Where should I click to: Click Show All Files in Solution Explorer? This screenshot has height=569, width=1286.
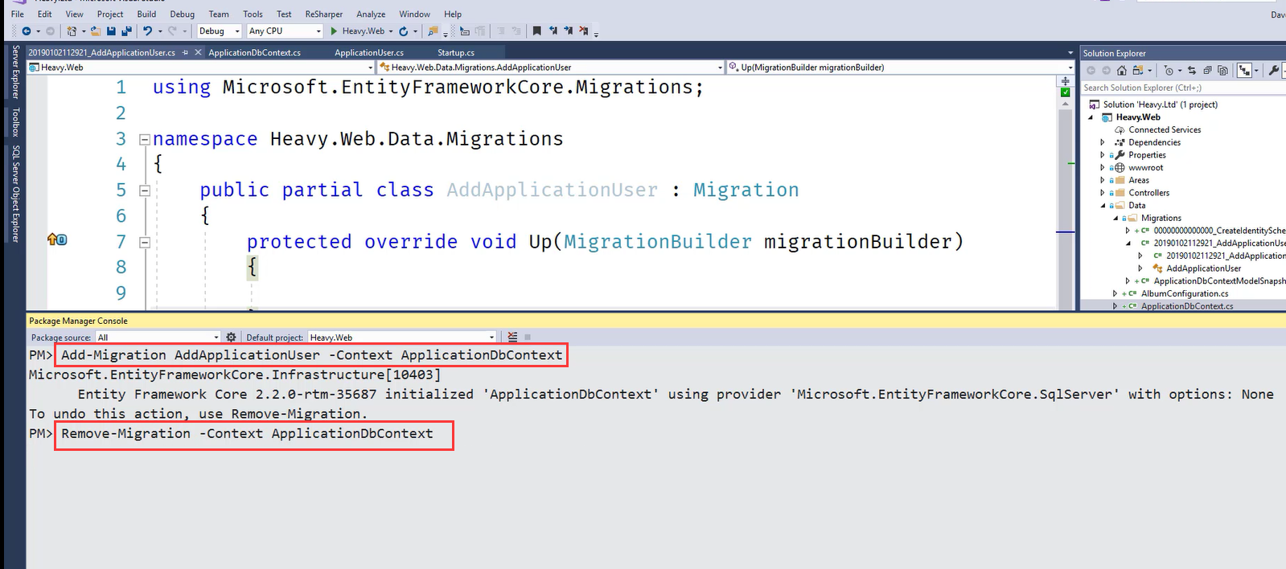1222,71
